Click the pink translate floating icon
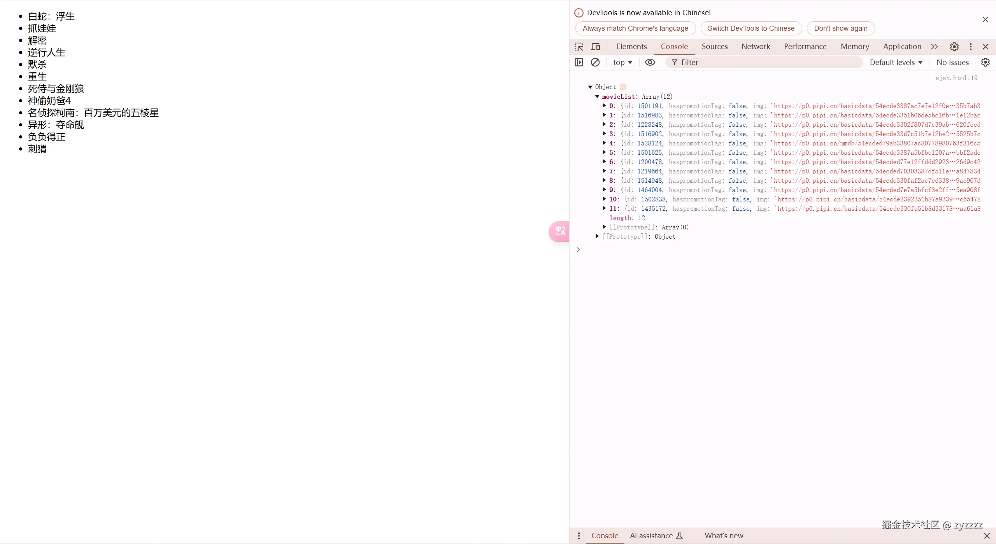 point(560,231)
